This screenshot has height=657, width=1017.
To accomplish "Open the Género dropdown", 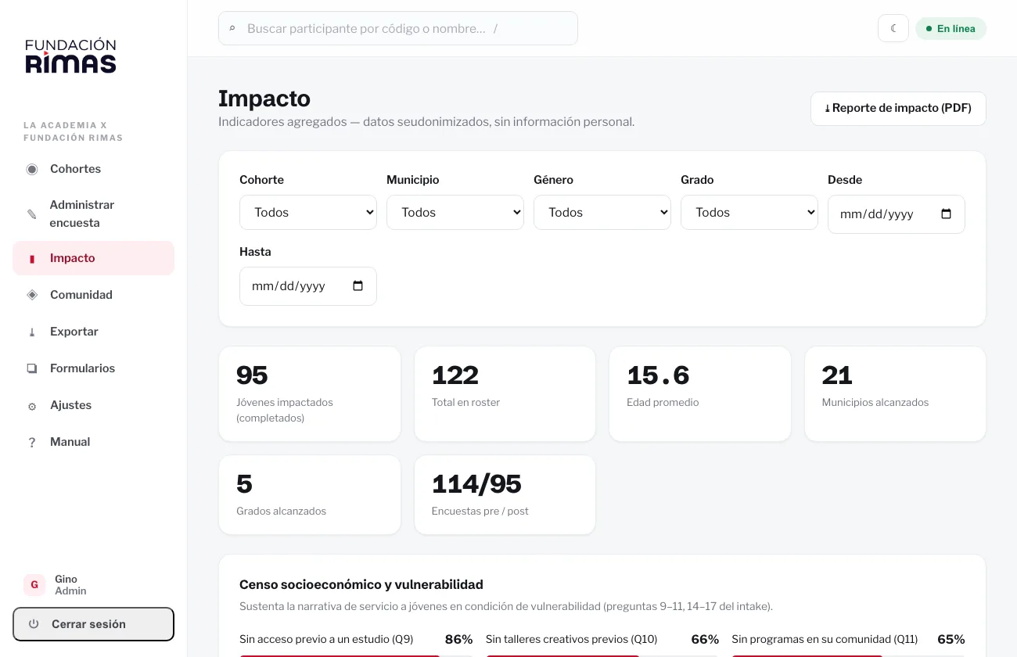I will click(x=602, y=212).
